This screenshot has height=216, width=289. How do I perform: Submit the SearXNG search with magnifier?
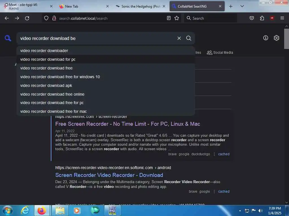(189, 38)
